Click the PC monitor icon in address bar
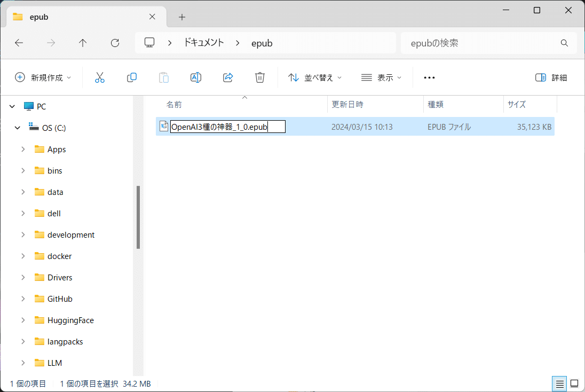Screen dimensions: 585x392 pyautogui.click(x=149, y=43)
